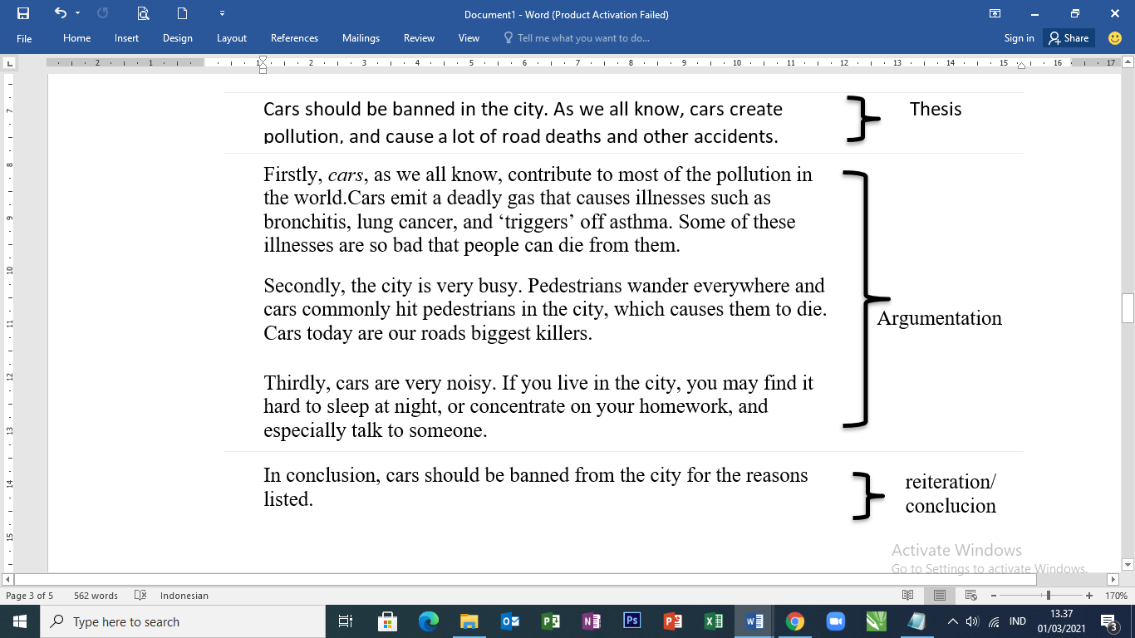Click the 'Type here to search' taskbar box
Viewport: 1135px width, 638px height.
pos(183,621)
